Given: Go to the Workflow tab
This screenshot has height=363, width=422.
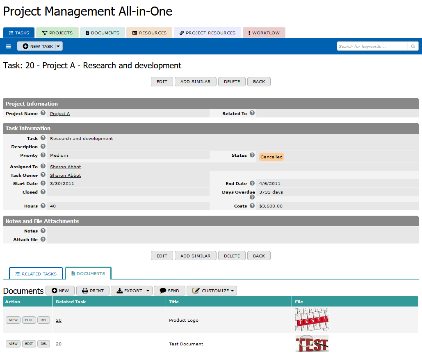Looking at the screenshot, I should tap(264, 33).
